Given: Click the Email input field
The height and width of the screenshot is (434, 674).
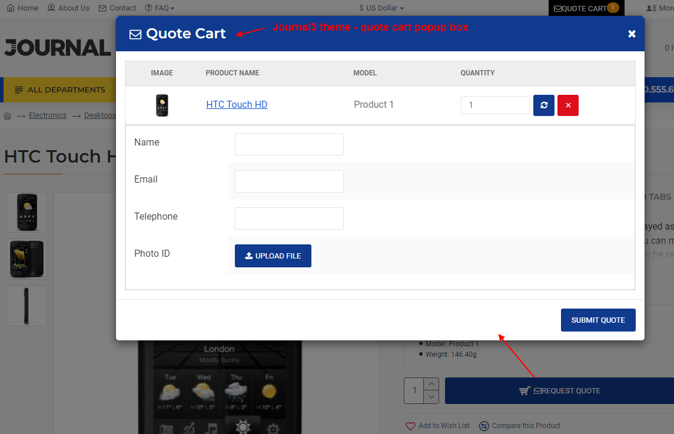Looking at the screenshot, I should coord(289,181).
